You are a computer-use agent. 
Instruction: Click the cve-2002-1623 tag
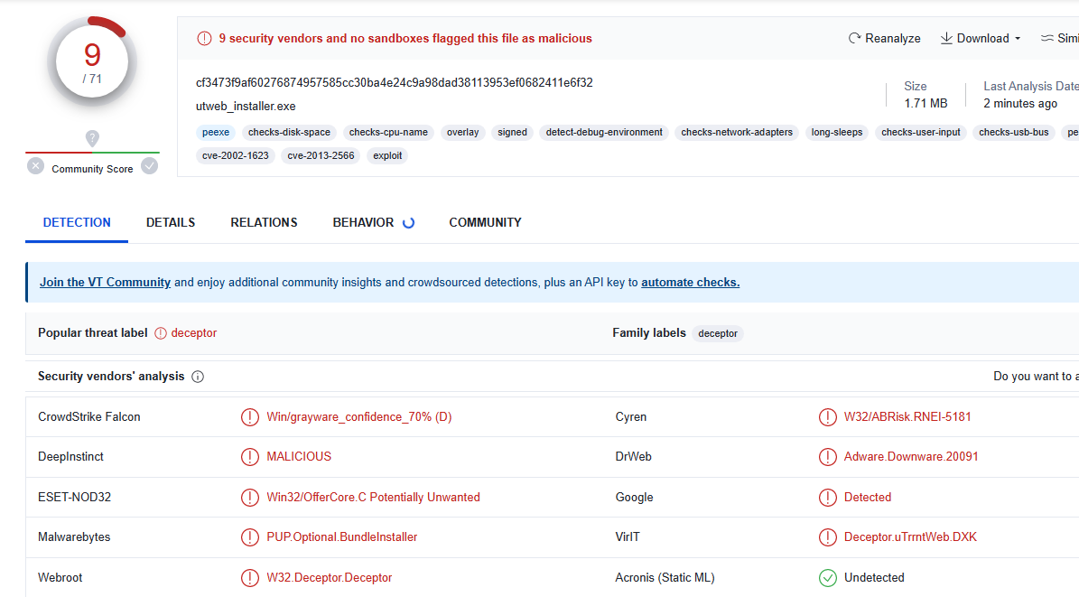[x=236, y=155]
